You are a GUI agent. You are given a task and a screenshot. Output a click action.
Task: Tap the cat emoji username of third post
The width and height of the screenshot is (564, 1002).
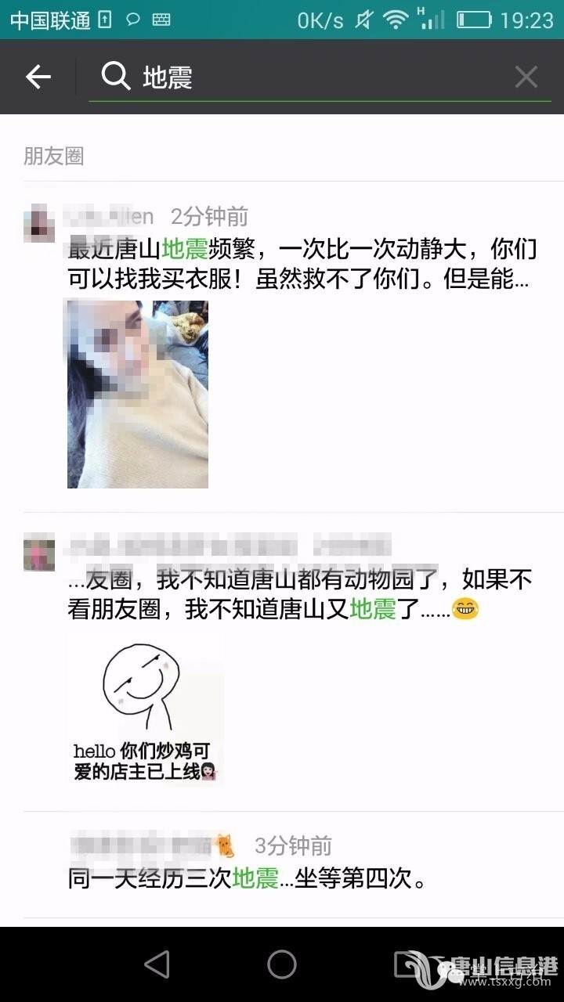153,845
